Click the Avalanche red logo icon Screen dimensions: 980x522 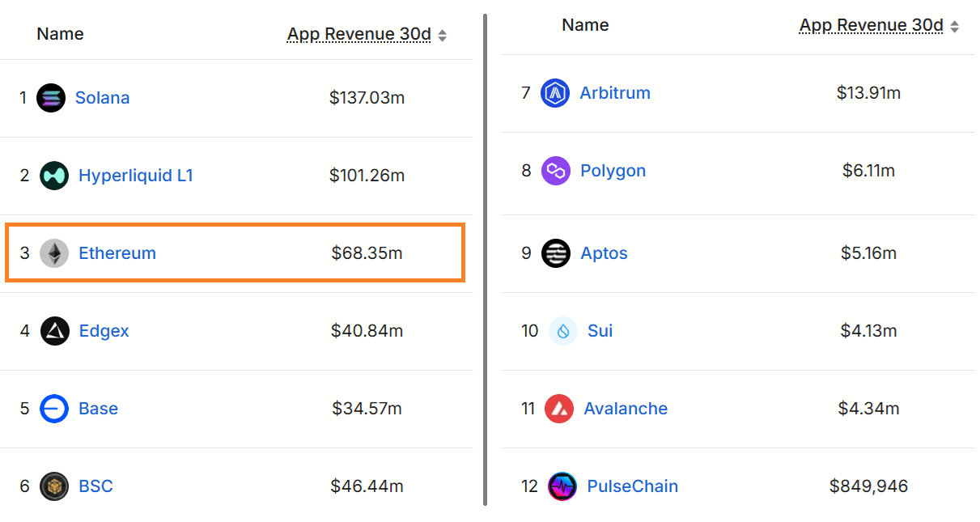pos(559,409)
